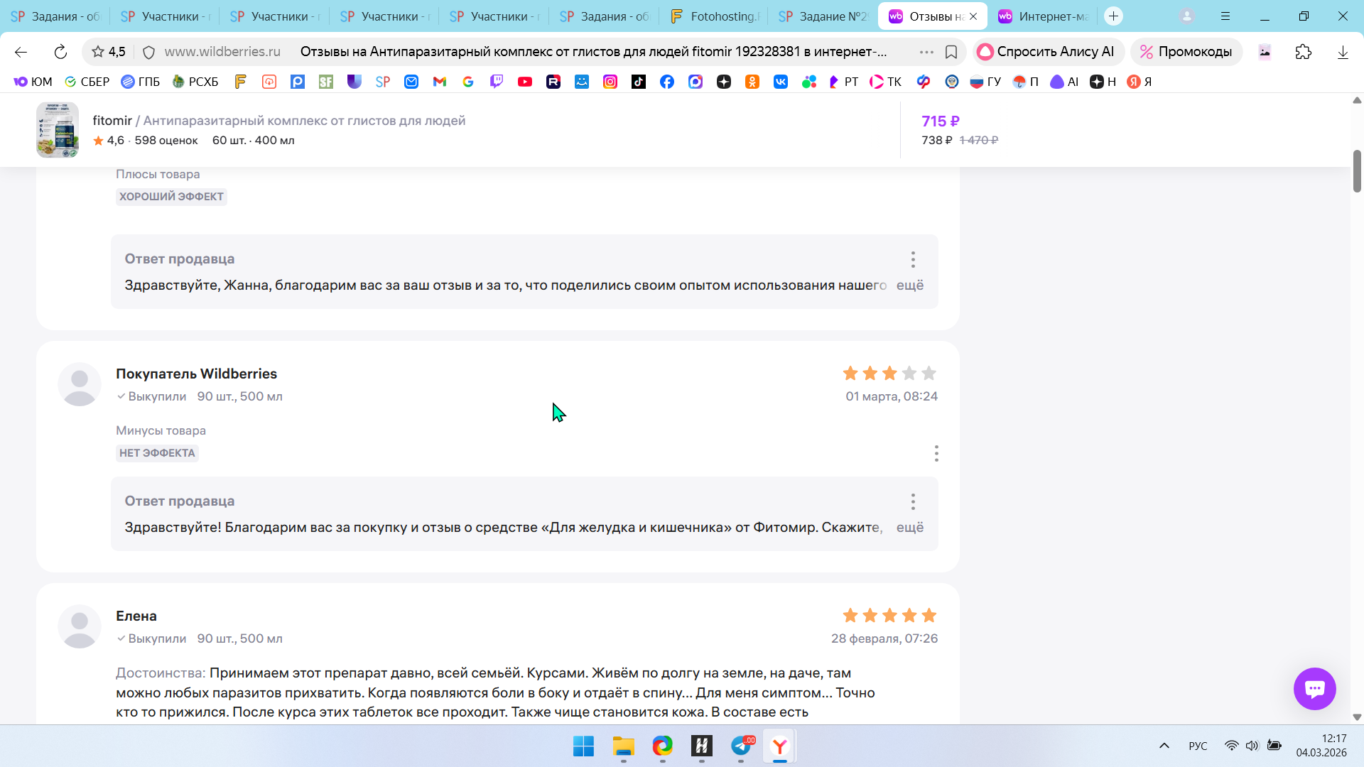Open Telegram from the taskbar
1364x767 pixels.
[741, 746]
